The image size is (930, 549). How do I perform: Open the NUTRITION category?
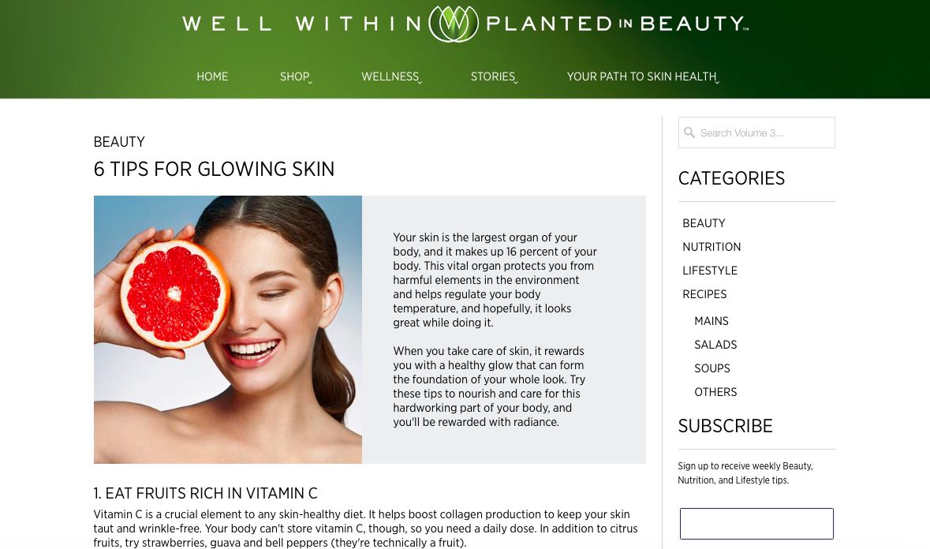(712, 247)
